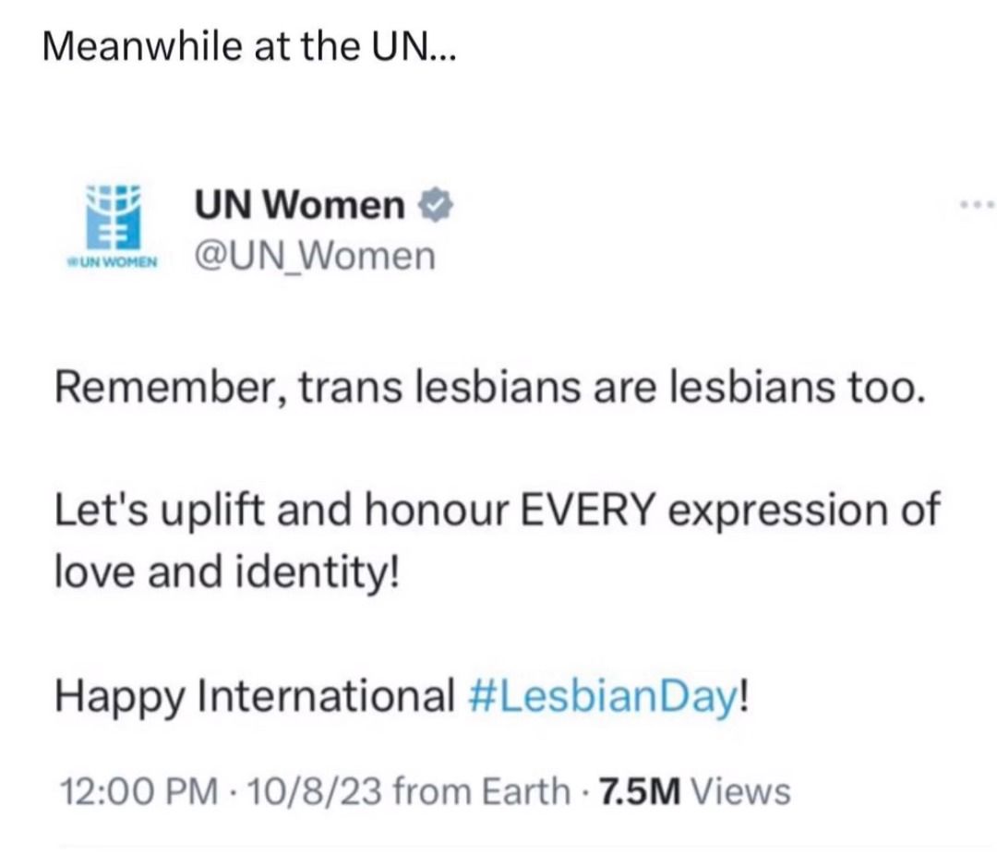The image size is (997, 854).
Task: Click the 12:00 PM timestamp
Action: [138, 792]
